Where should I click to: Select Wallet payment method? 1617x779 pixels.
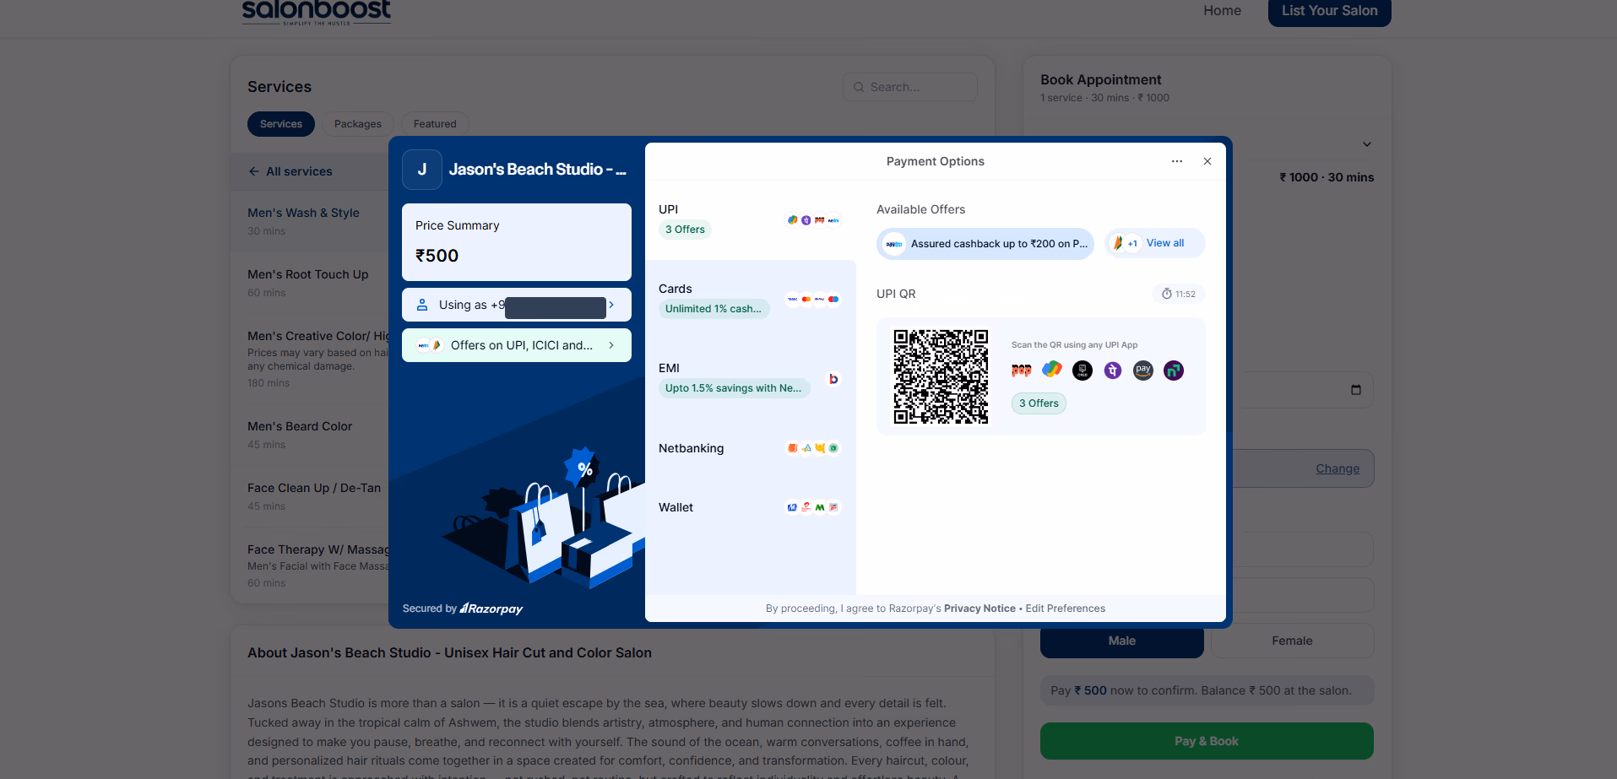pos(751,507)
